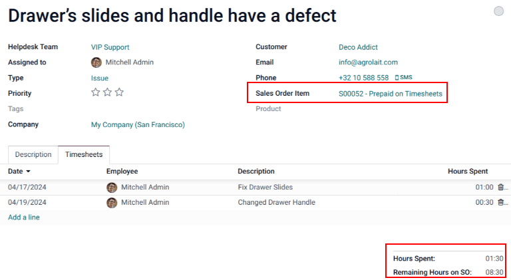
Task: Set priority to one star
Action: tap(96, 93)
